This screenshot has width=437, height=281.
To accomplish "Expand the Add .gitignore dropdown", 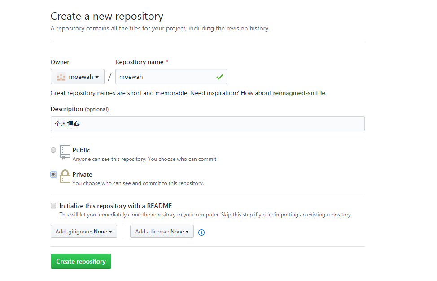I will point(84,231).
